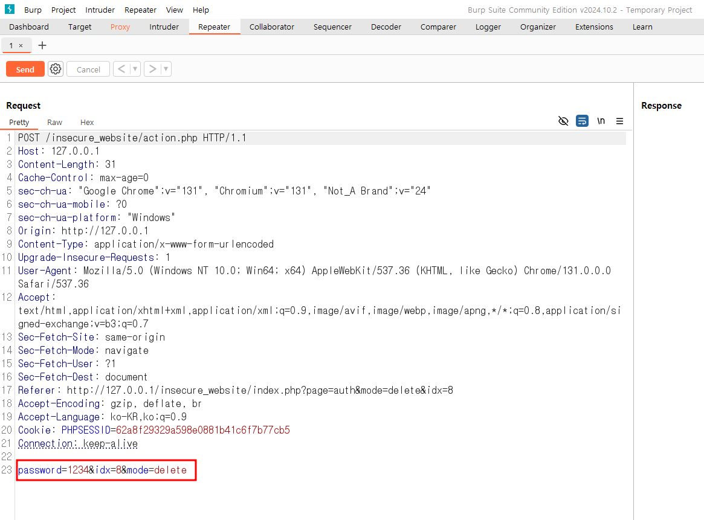Click the Sec-Fetch-Site: same-origin header

(x=92, y=337)
